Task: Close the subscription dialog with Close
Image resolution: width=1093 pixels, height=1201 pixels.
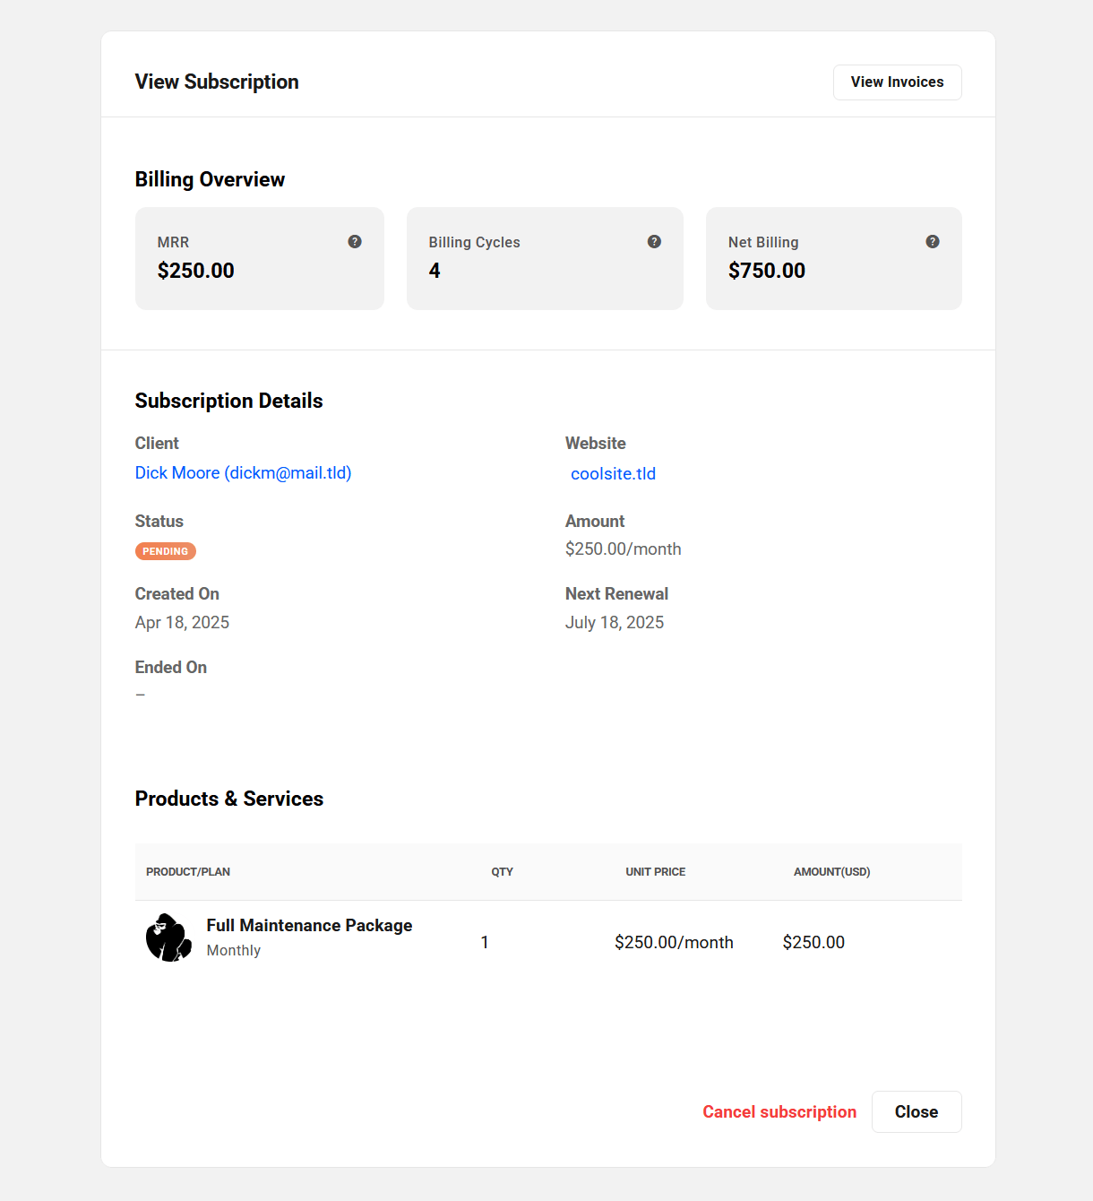Action: pos(917,1112)
